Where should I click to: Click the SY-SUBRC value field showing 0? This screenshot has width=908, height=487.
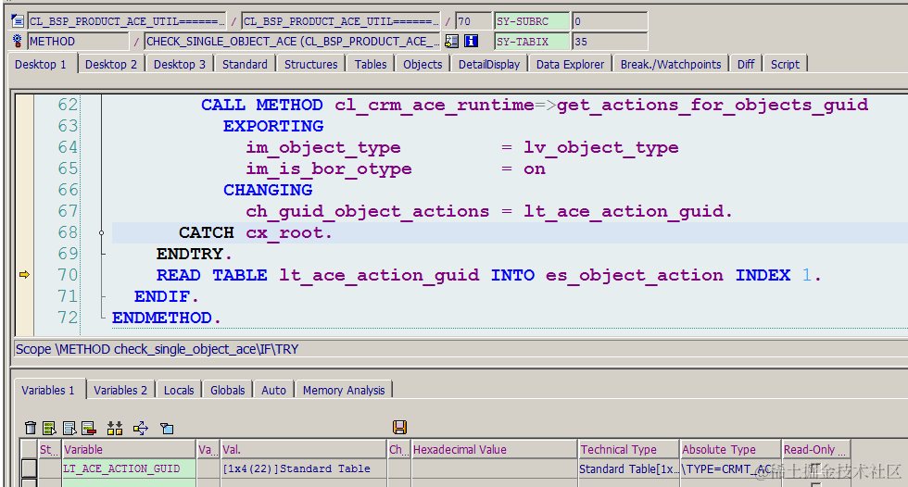pyautogui.click(x=610, y=21)
